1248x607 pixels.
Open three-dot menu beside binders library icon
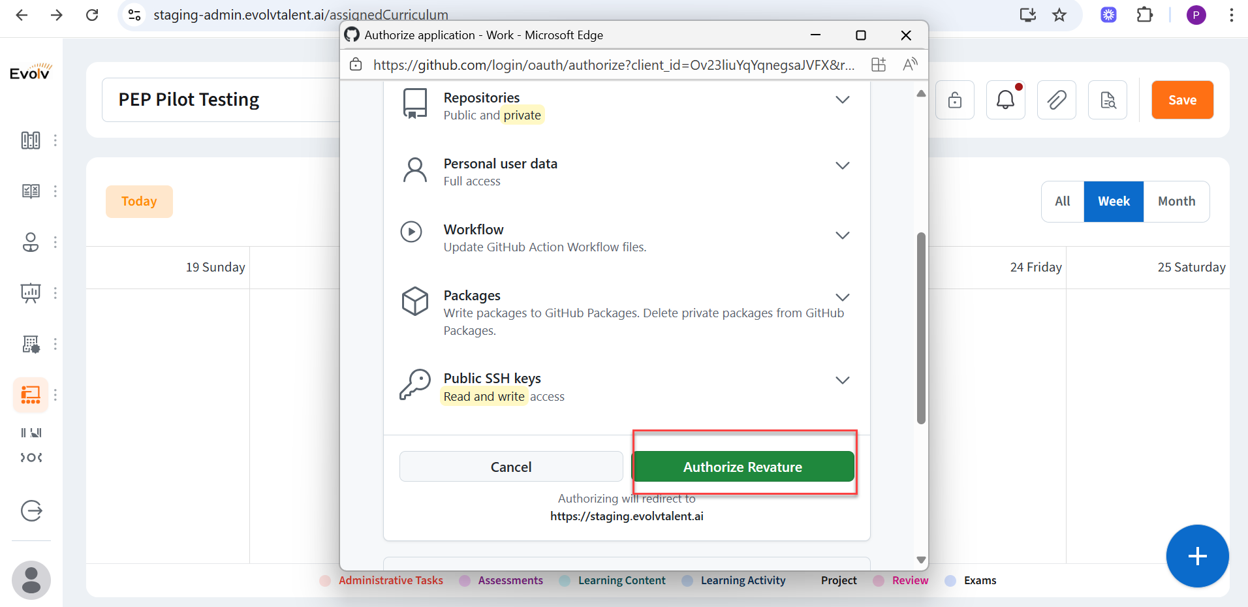[x=55, y=140]
